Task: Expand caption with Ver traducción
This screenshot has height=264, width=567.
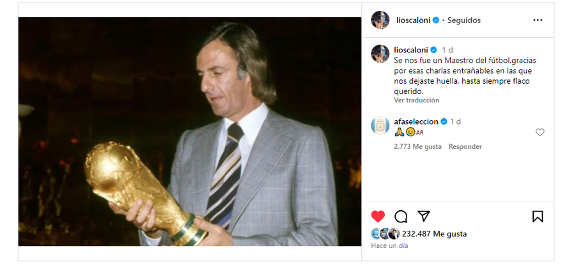Action: tap(417, 100)
